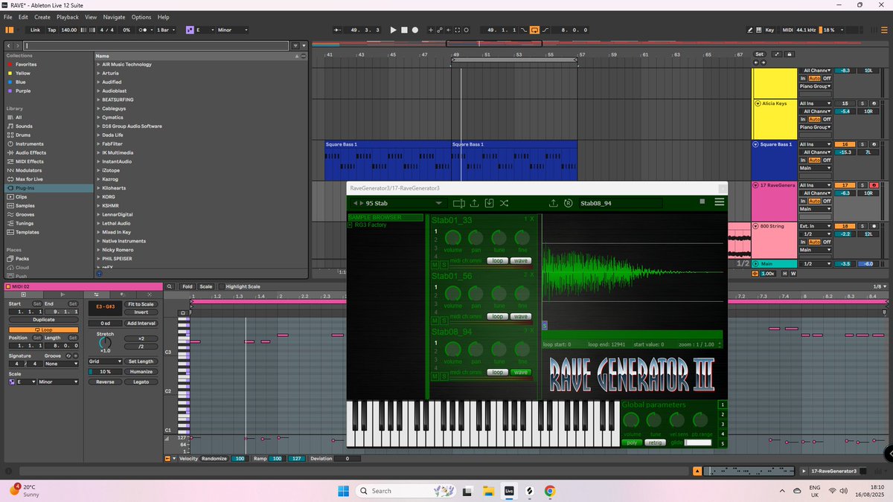Click the circled R icon in RaveGenerator

[568, 203]
